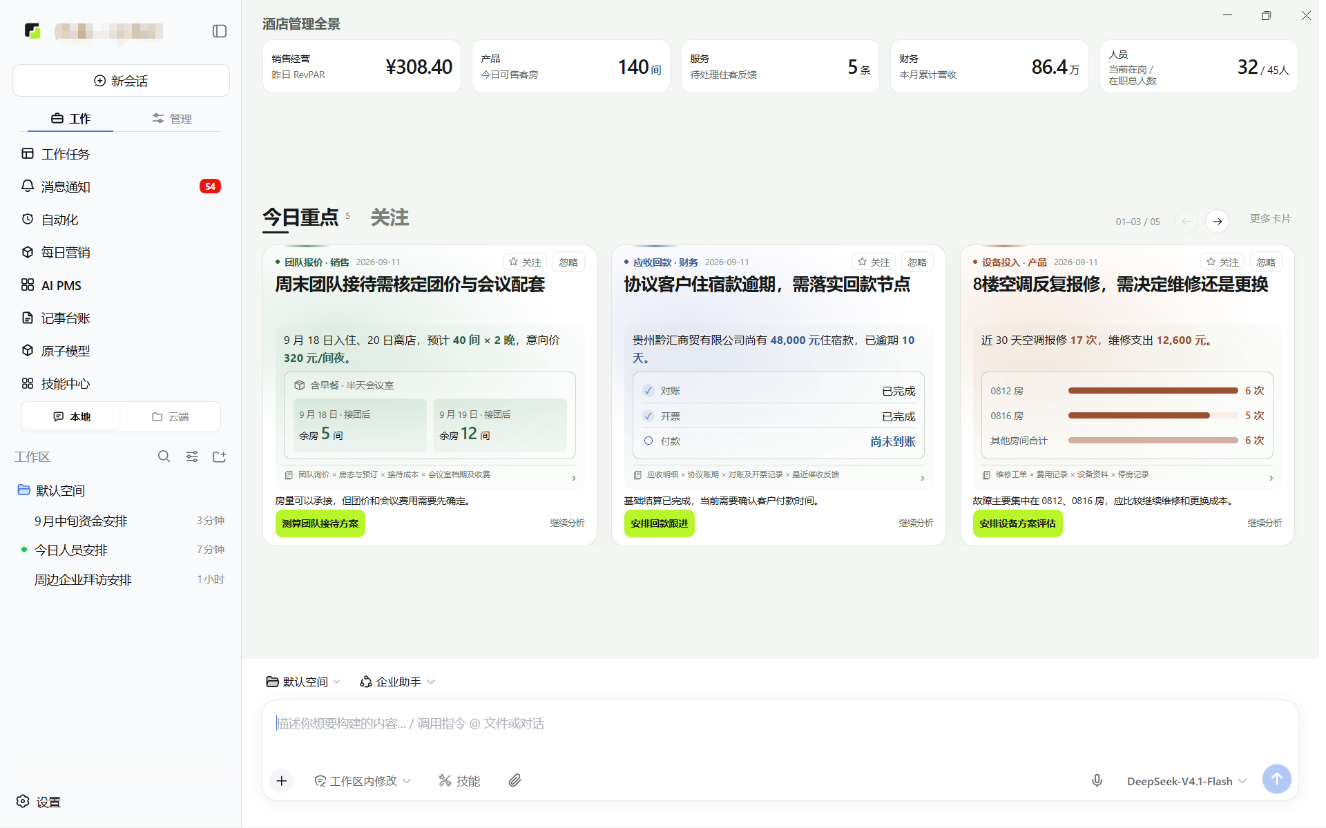This screenshot has width=1326, height=828.
Task: Click the 0812 房 repair count bar
Action: [x=1153, y=391]
